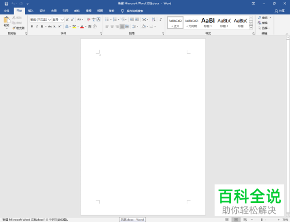290x222 pixels.
Task: Open the Font dialog launcher
Action: [101, 34]
